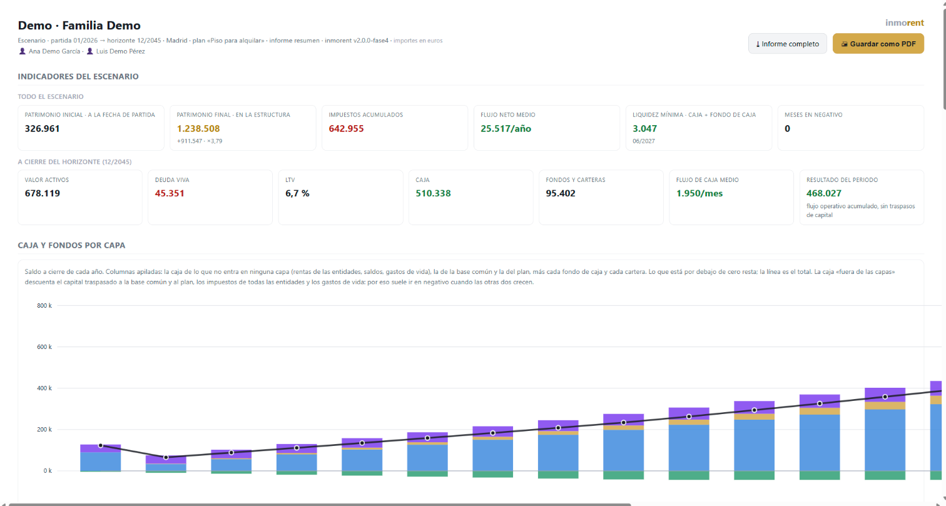This screenshot has width=946, height=506.
Task: Select the name "Luis Demo Pérez"
Action: click(120, 51)
